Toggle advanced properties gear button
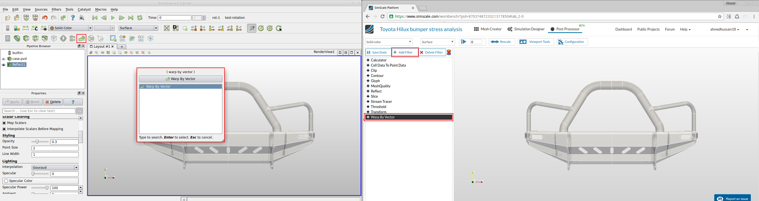This screenshot has height=201, width=759. pyautogui.click(x=79, y=111)
